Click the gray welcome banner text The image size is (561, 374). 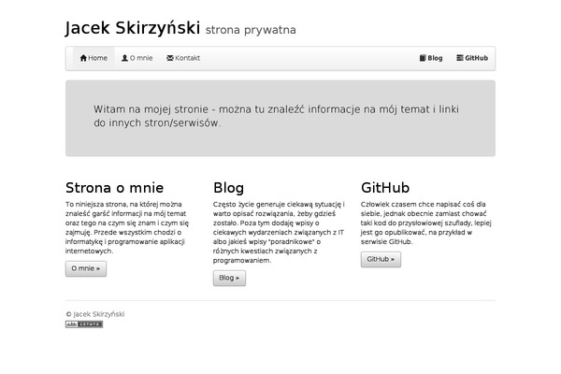pos(276,116)
